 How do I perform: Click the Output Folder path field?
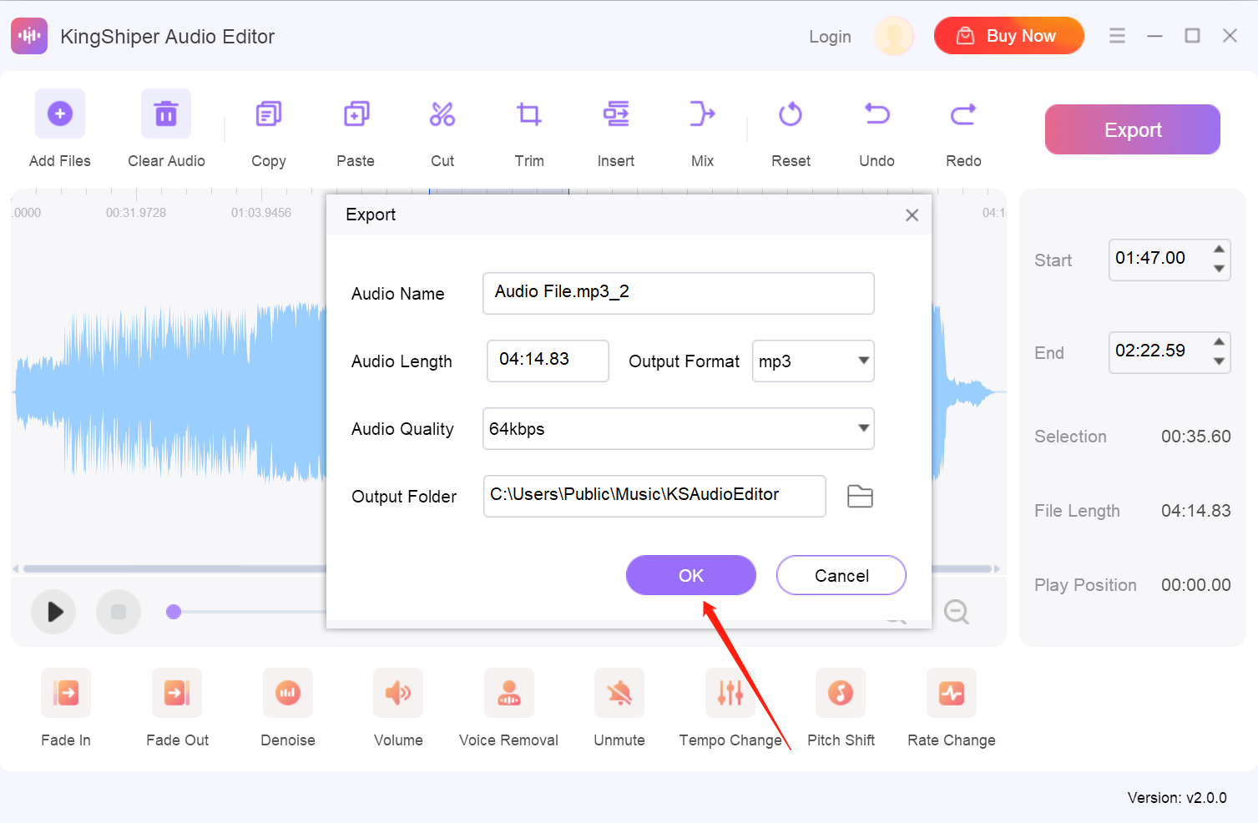[x=654, y=496]
